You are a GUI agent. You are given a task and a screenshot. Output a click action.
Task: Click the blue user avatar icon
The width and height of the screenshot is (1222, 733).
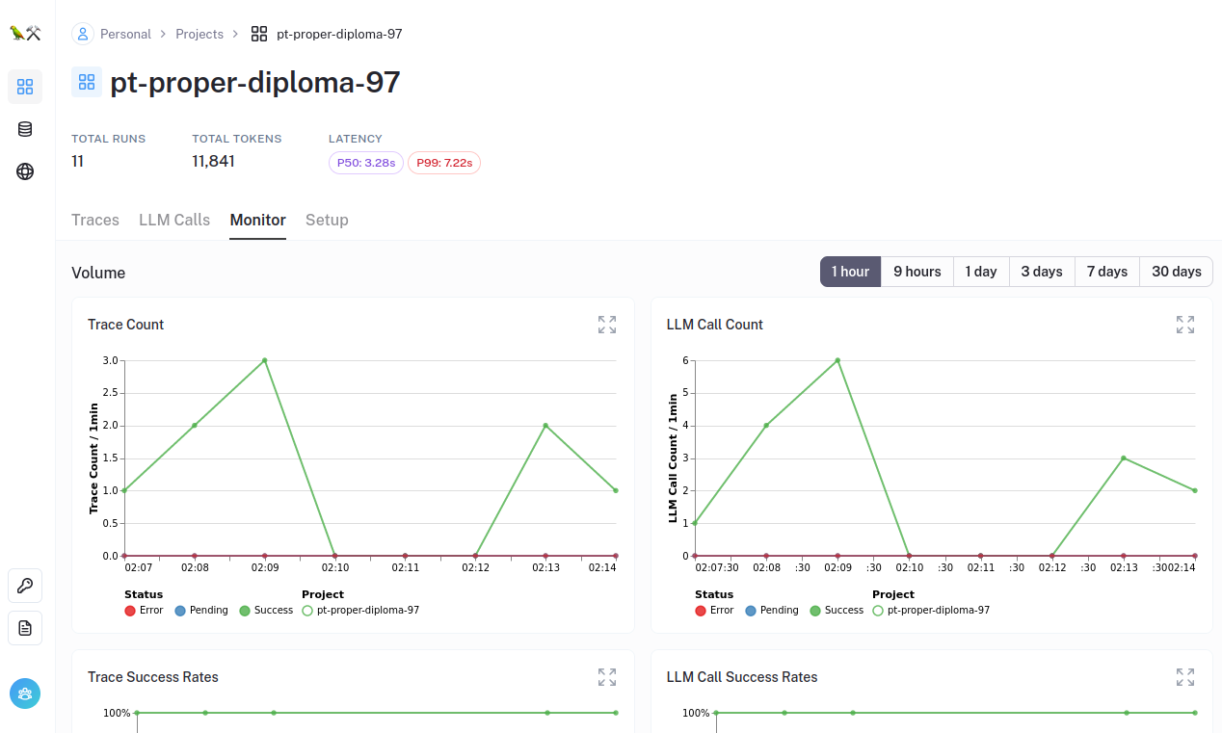click(x=25, y=694)
